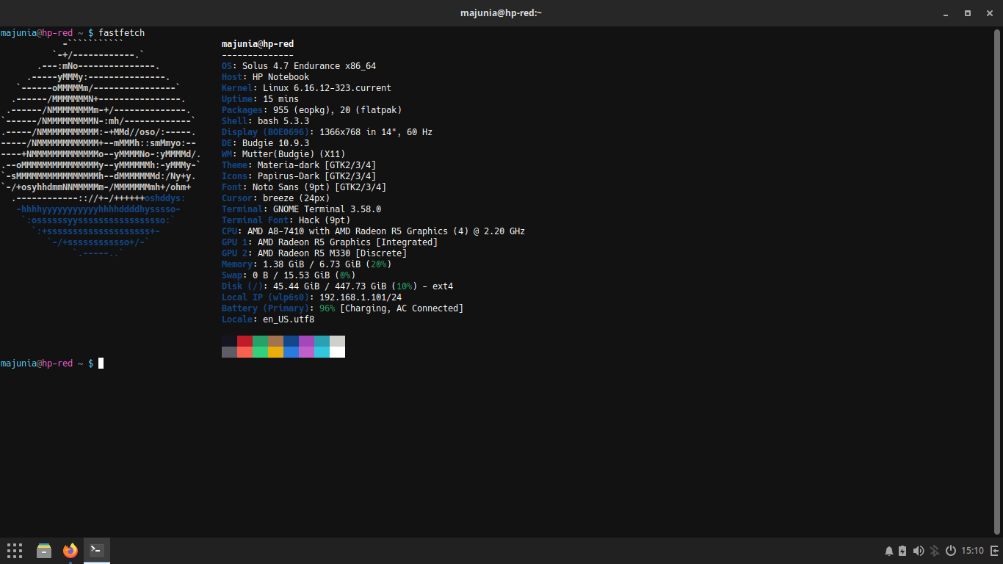Restore the maximized terminal window
Image resolution: width=1003 pixels, height=564 pixels.
tap(968, 12)
